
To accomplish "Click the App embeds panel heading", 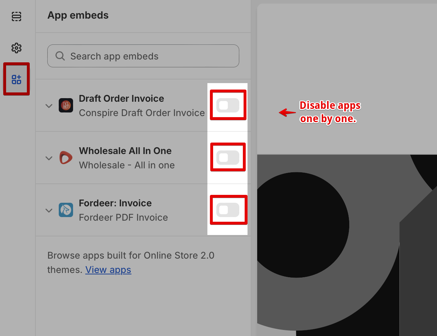I will (x=78, y=15).
